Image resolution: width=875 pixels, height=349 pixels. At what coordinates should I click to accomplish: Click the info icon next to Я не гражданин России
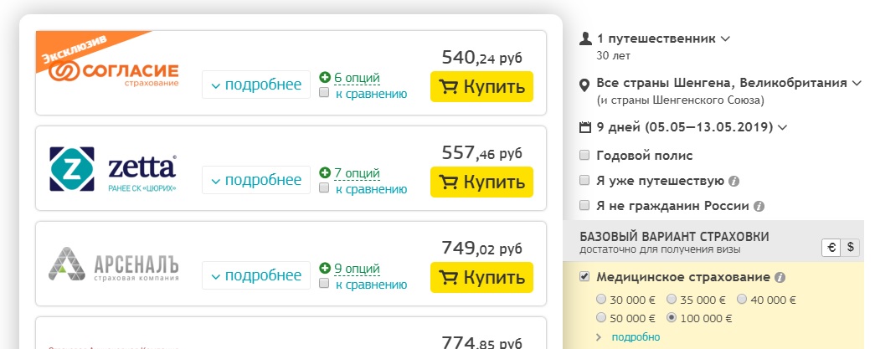click(759, 206)
